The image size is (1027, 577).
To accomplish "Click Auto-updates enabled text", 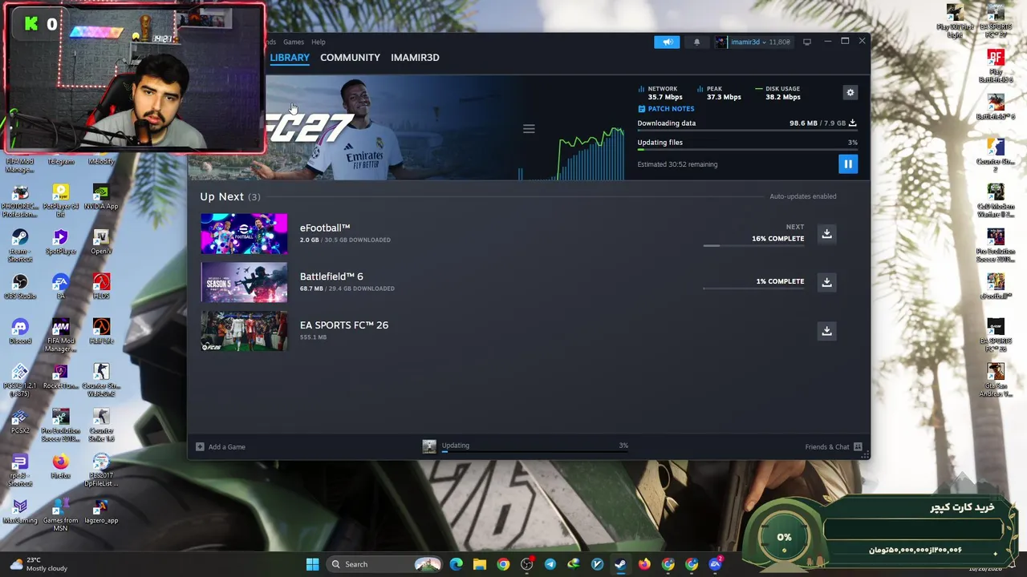I will pos(802,196).
